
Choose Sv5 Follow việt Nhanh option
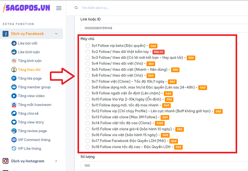[88, 70]
